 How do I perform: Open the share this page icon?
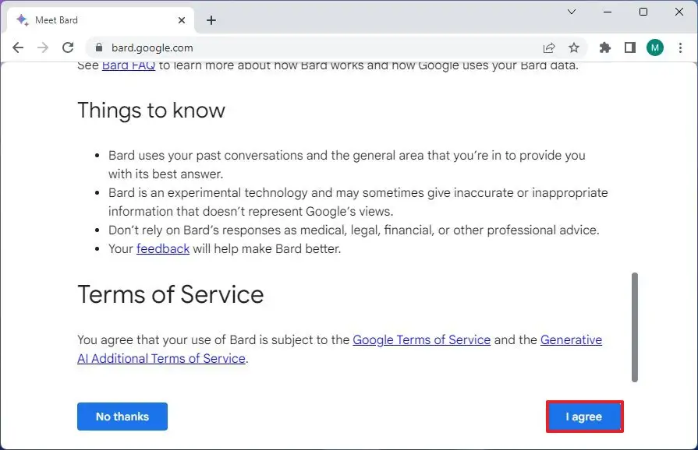(x=549, y=47)
